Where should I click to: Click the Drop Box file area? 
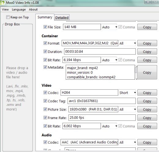(x=17, y=88)
